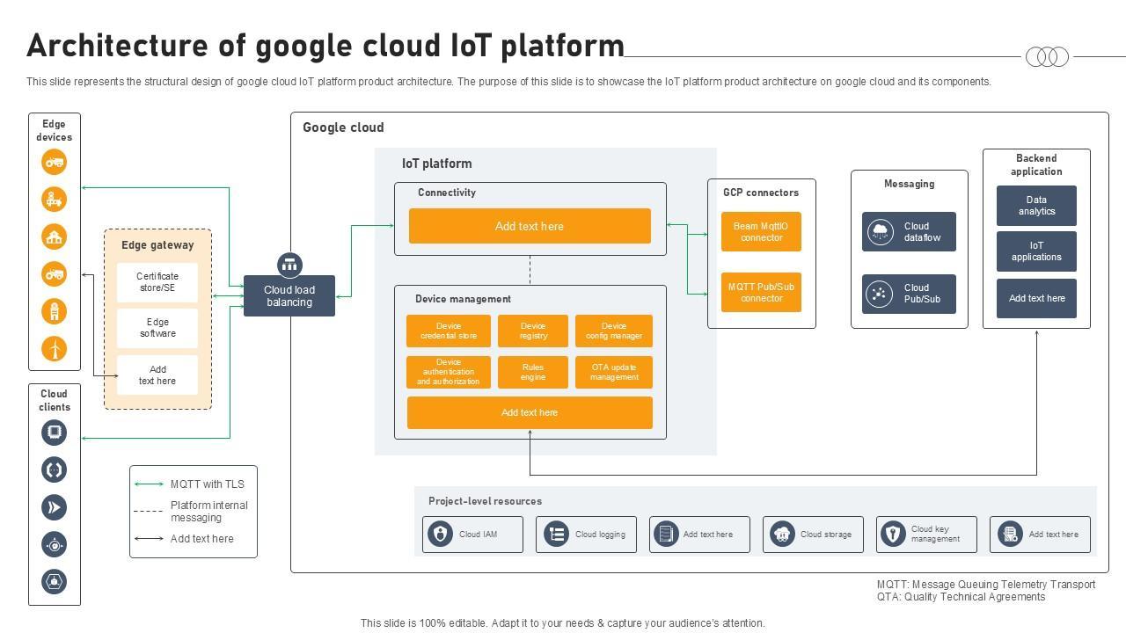Select the Edge gateway heading
Image resolution: width=1126 pixels, height=633 pixels.
point(157,245)
